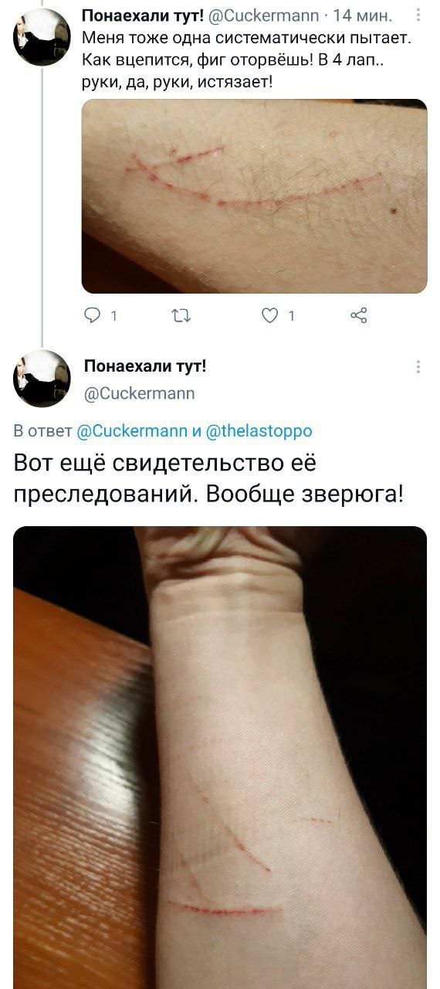Like the first tweet with heart icon
440x989 pixels.
270,315
